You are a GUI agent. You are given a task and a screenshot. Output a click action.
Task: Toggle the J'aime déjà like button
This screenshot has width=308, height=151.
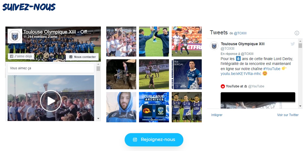pos(21,56)
